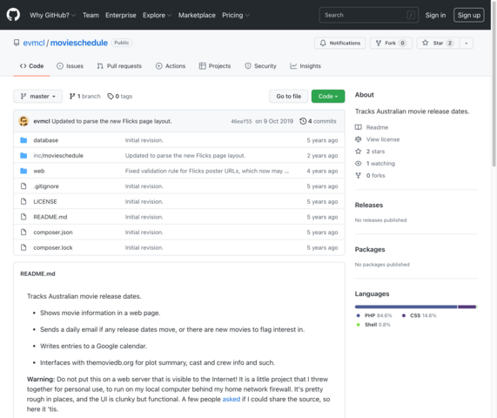Click the Notifications bell icon
This screenshot has width=497, height=418.
(323, 44)
